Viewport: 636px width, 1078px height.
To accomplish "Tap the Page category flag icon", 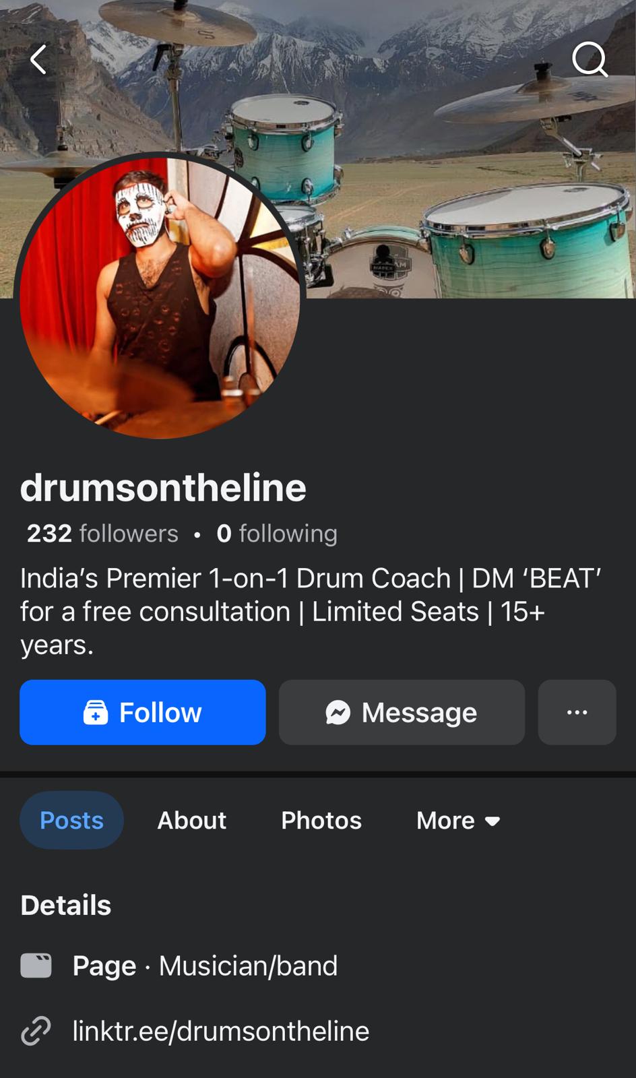I will coord(36,965).
